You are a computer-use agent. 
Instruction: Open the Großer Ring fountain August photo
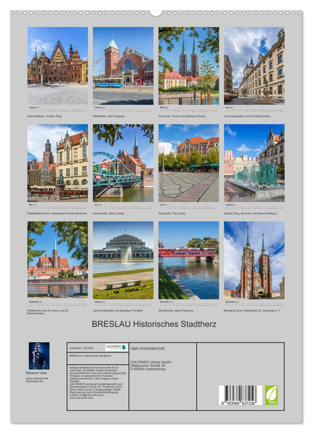pos(254,163)
